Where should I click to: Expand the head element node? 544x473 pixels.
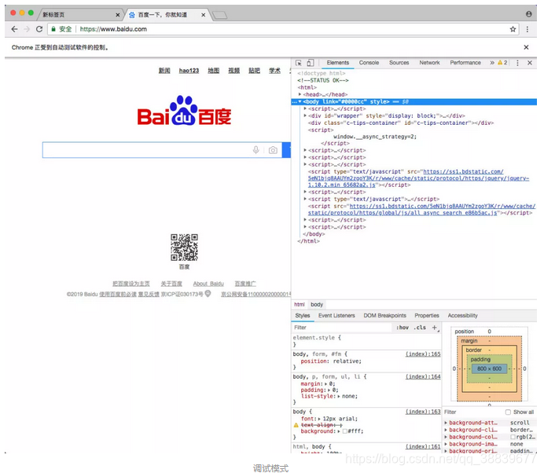(300, 94)
